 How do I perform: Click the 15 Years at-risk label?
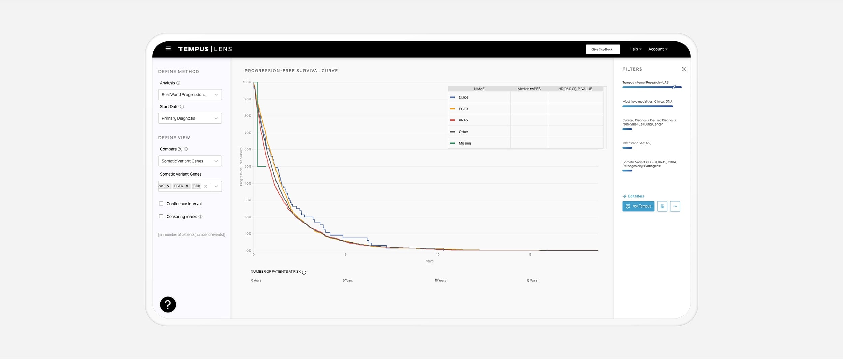(x=532, y=281)
